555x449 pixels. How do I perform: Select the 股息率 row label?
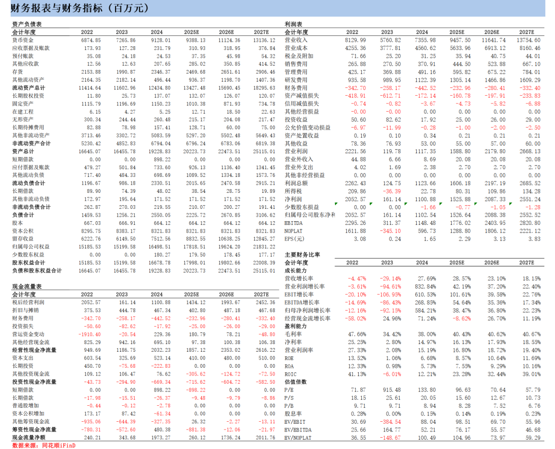click(293, 414)
